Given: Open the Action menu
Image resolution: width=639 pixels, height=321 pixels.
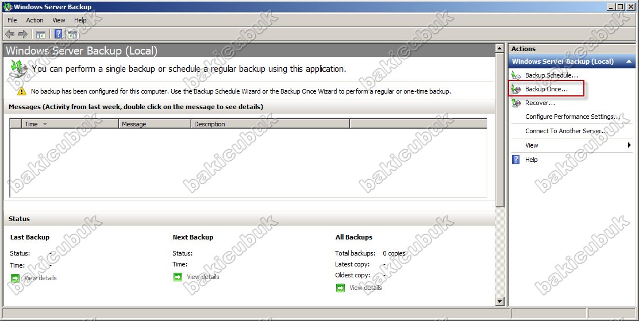Looking at the screenshot, I should [x=34, y=20].
